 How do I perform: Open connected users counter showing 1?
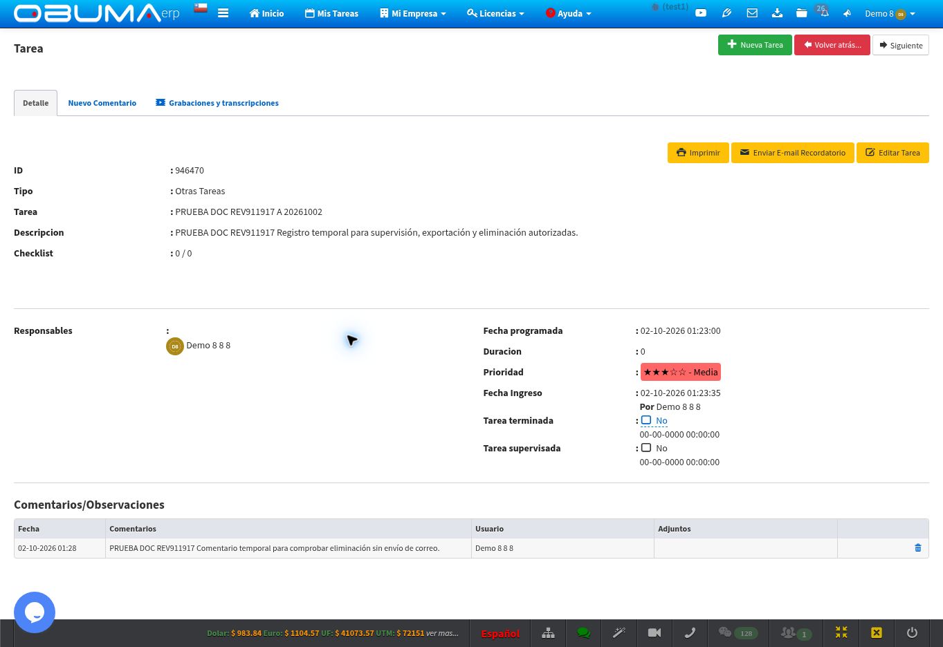[x=796, y=632]
